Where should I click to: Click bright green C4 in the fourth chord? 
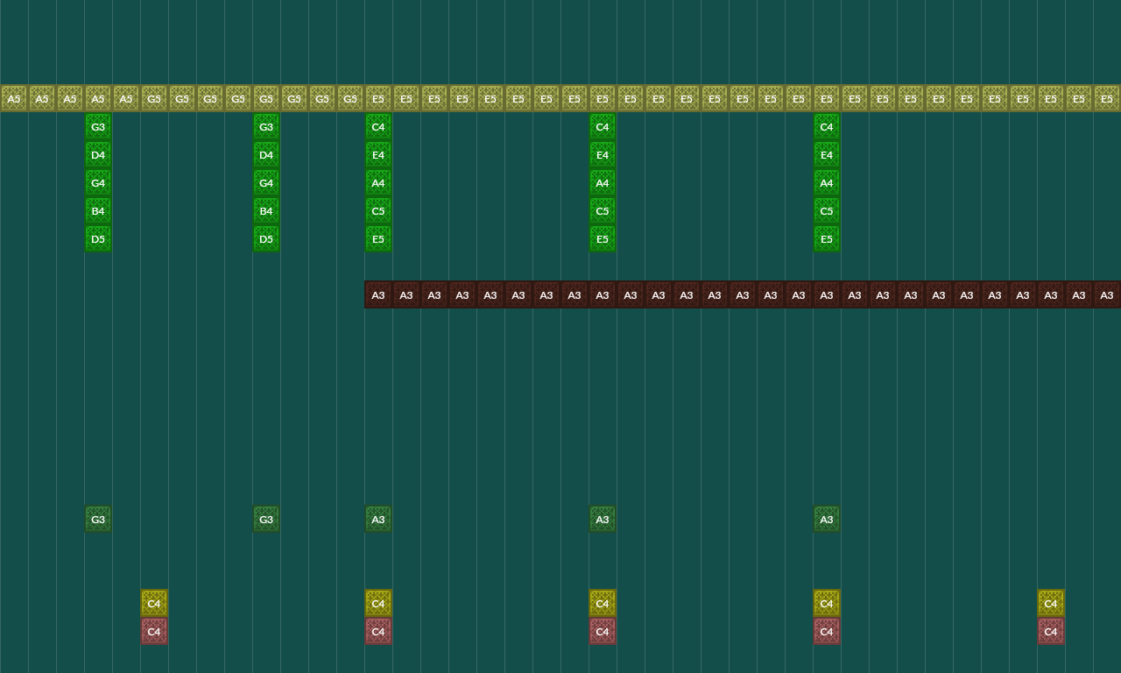click(603, 127)
